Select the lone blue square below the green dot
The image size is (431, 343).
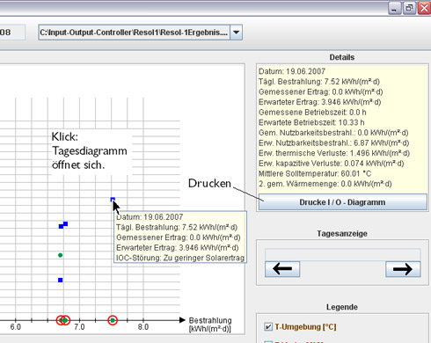[61, 280]
